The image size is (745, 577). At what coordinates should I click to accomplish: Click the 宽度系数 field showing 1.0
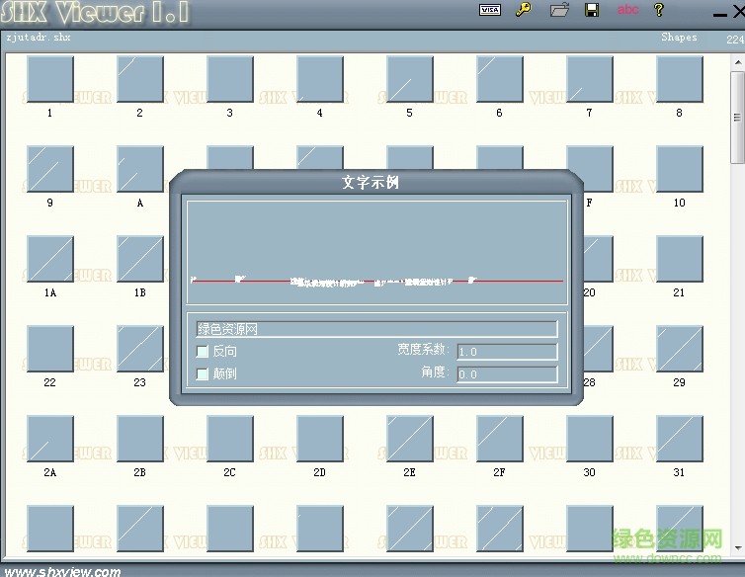tap(507, 352)
